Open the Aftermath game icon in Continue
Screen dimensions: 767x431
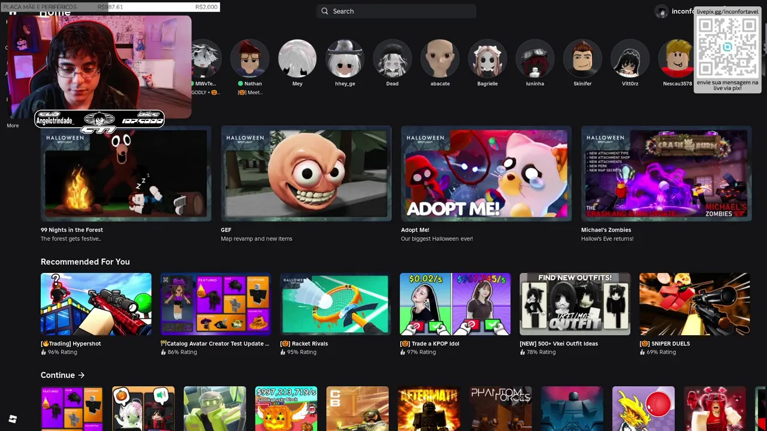point(428,409)
